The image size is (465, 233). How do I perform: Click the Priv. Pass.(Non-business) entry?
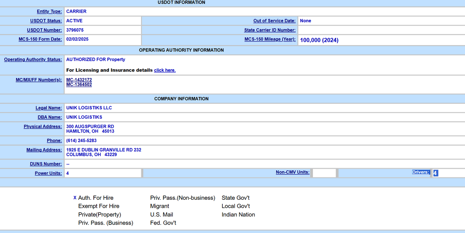click(x=183, y=198)
